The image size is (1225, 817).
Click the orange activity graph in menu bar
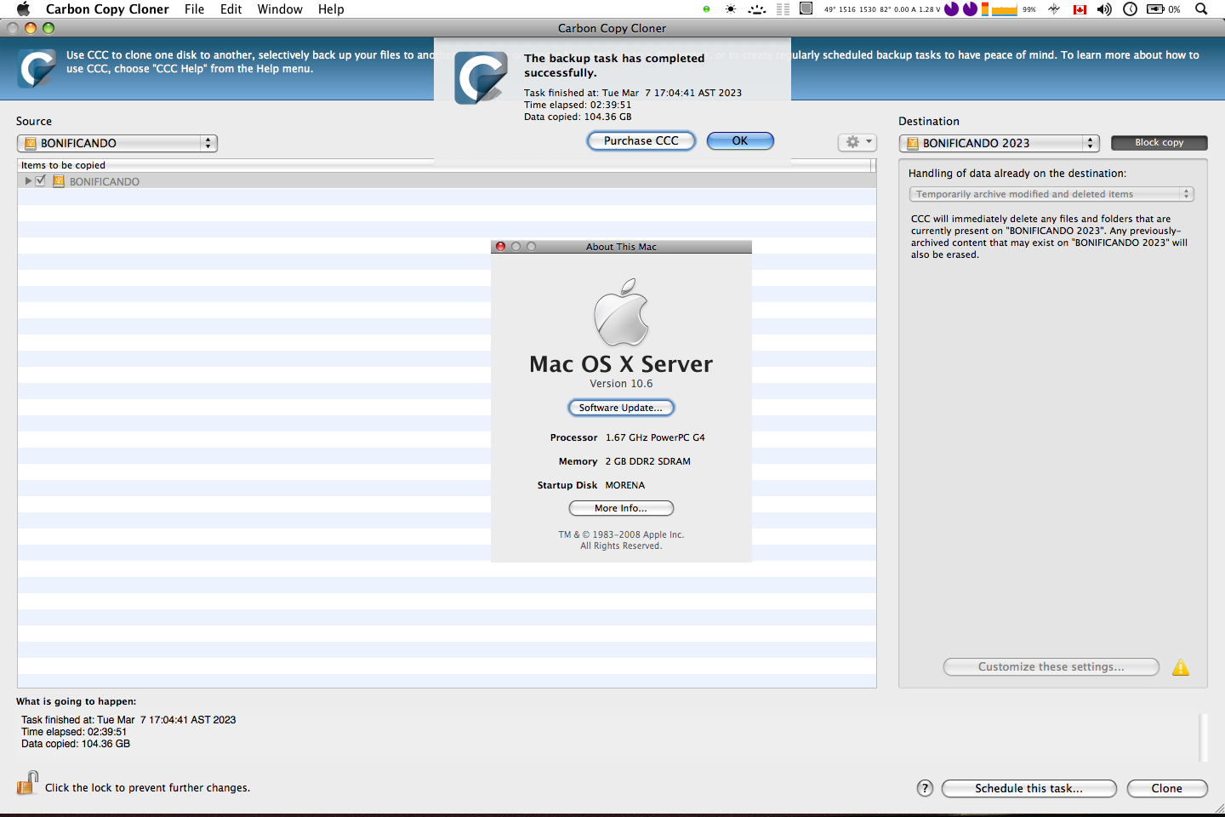click(x=1005, y=9)
